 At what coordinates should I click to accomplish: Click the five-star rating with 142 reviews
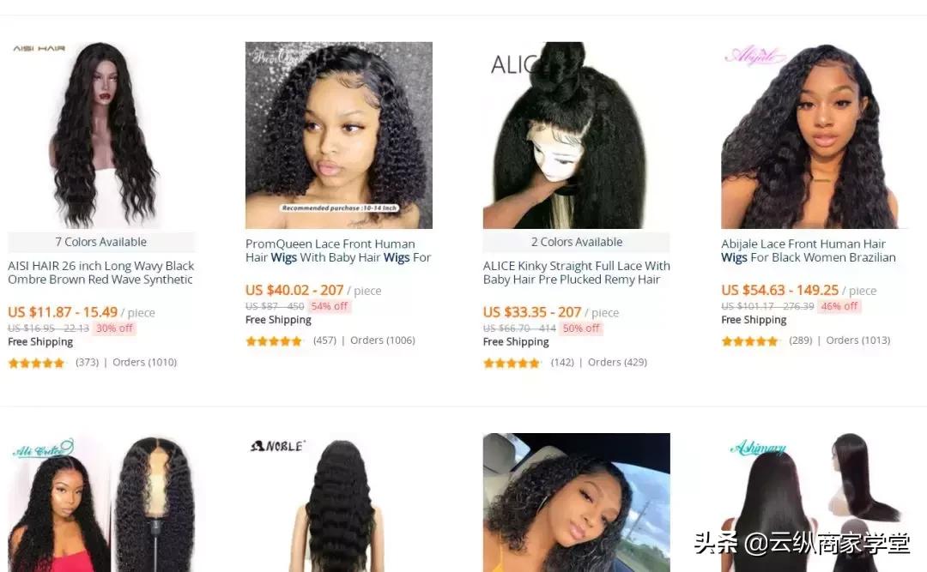tap(512, 363)
